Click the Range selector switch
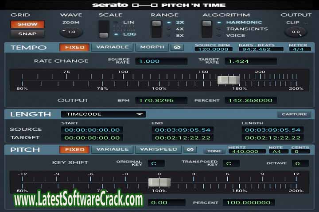This screenshot has width=319, height=212. pos(156,29)
